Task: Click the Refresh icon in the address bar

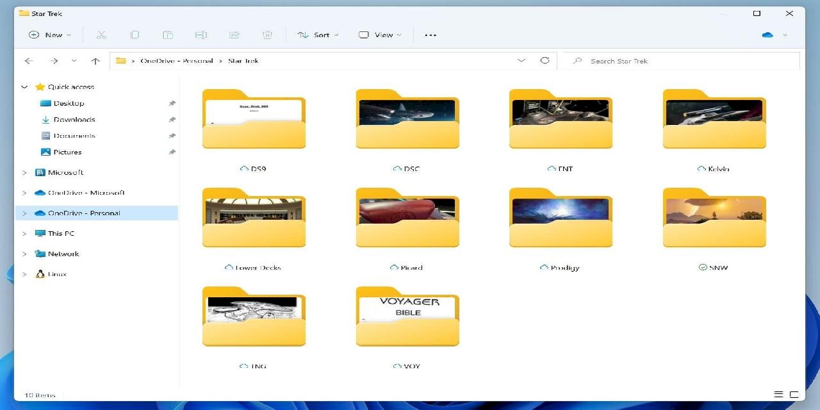Action: tap(545, 60)
